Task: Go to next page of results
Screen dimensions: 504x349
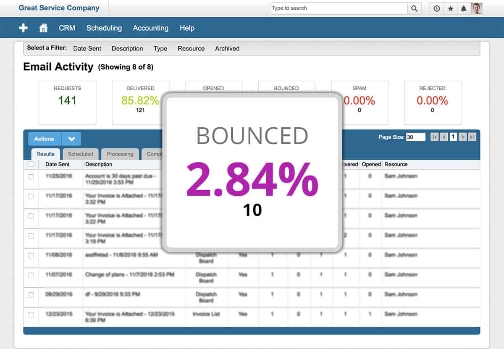Action: click(x=463, y=137)
